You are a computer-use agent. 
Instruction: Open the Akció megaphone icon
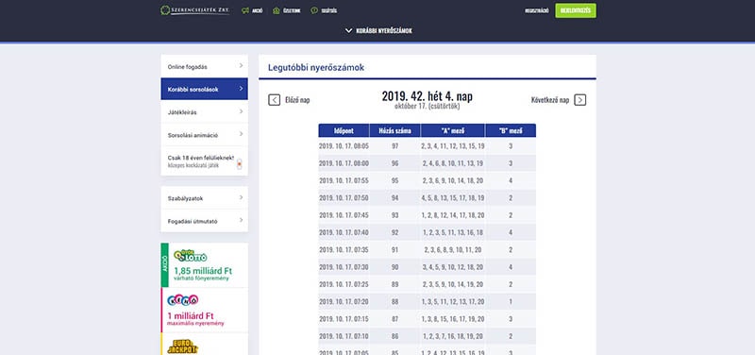(245, 10)
